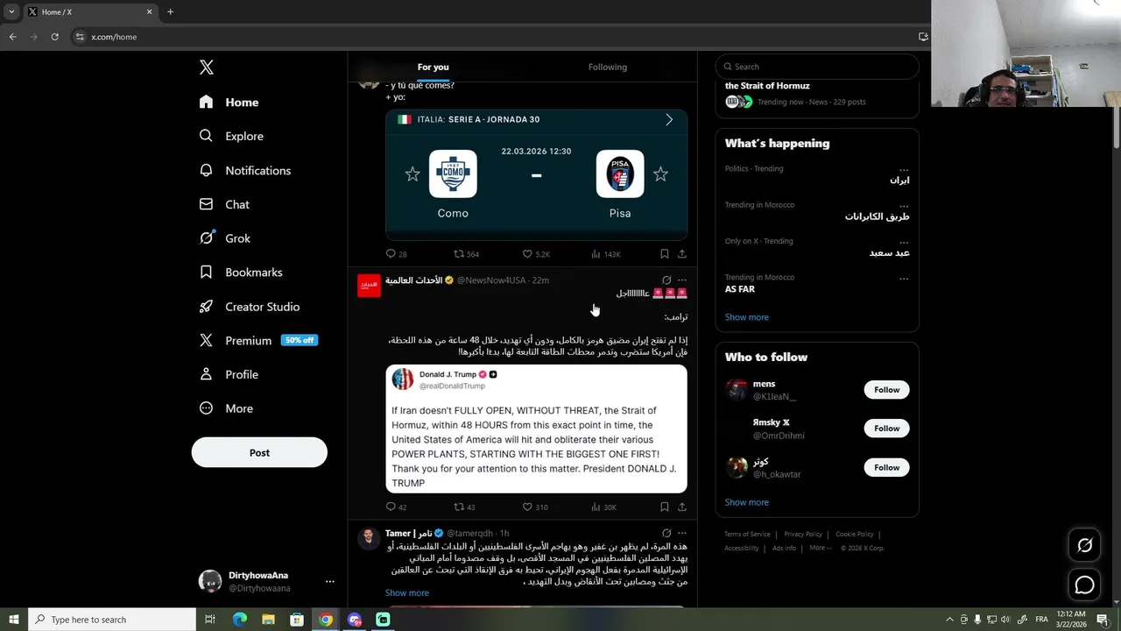The height and width of the screenshot is (631, 1121).
Task: Click the Windows taskbar search box
Action: (112, 620)
